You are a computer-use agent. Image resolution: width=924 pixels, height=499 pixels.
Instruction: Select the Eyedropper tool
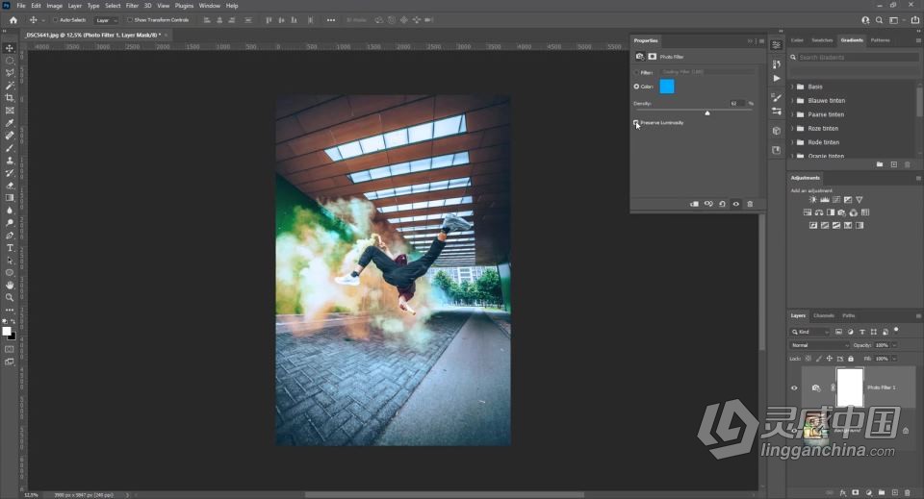[10, 122]
